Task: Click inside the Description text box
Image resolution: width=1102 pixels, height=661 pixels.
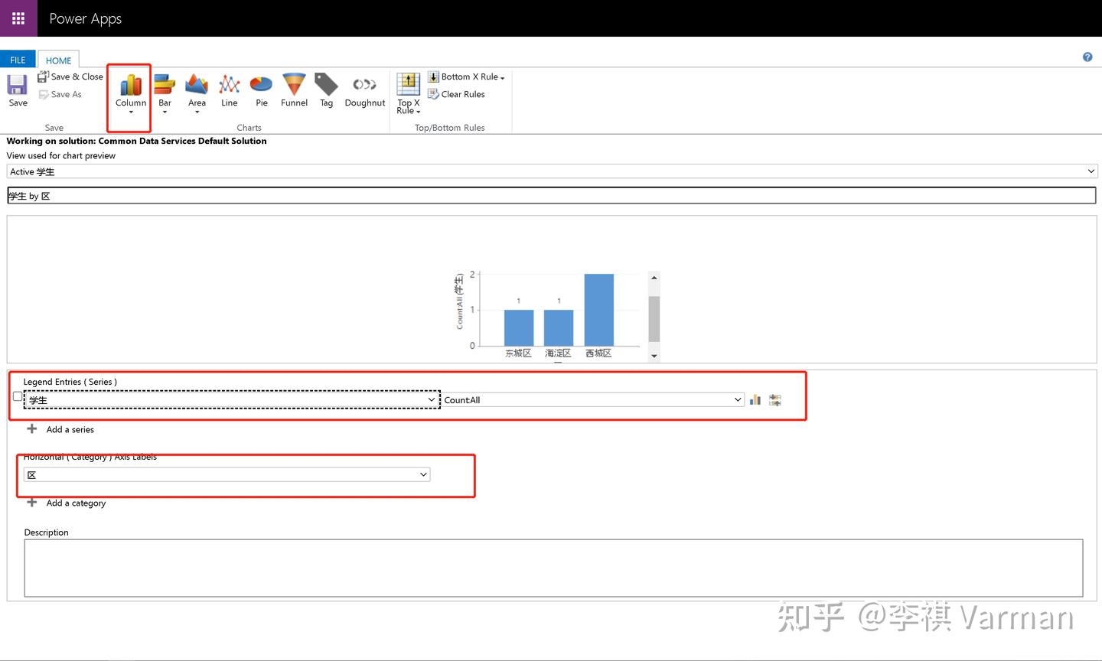Action: pyautogui.click(x=553, y=568)
